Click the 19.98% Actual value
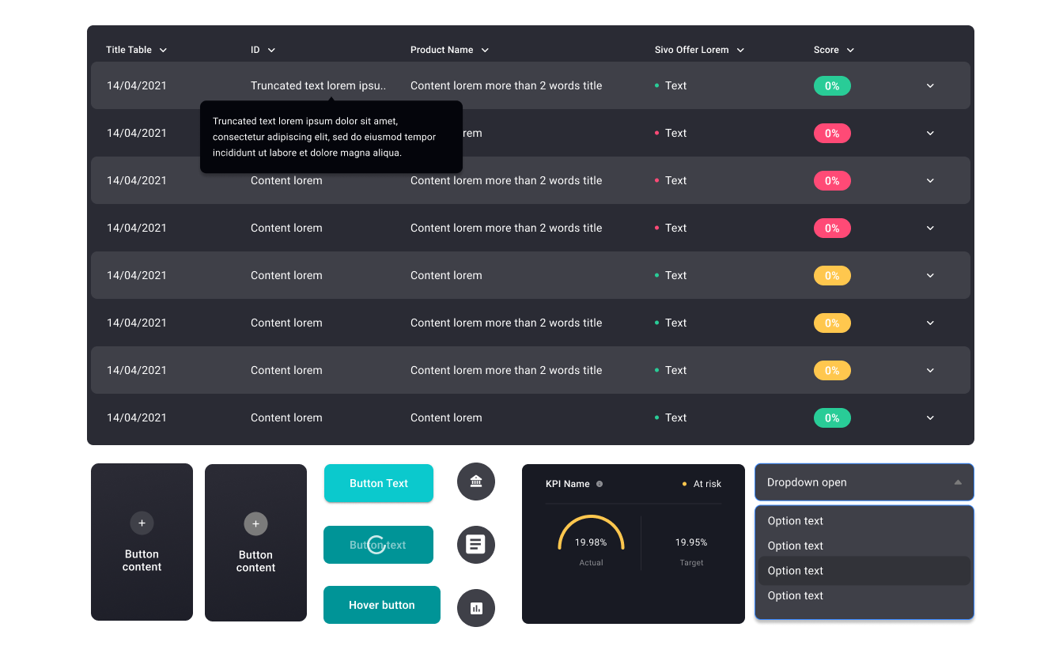 (591, 542)
